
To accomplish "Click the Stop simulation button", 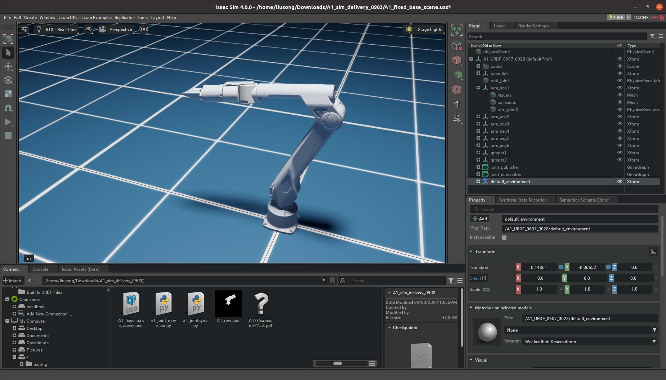I will [x=8, y=136].
